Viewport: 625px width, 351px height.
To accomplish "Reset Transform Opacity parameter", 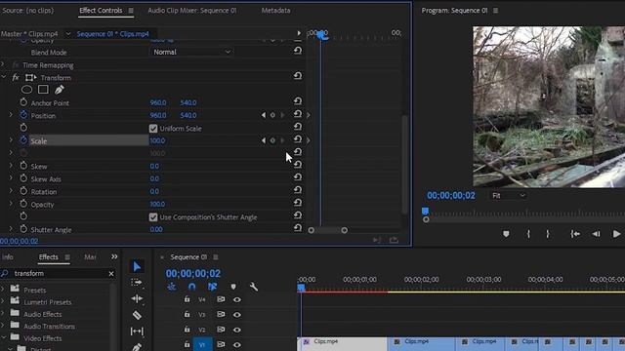I will point(297,203).
